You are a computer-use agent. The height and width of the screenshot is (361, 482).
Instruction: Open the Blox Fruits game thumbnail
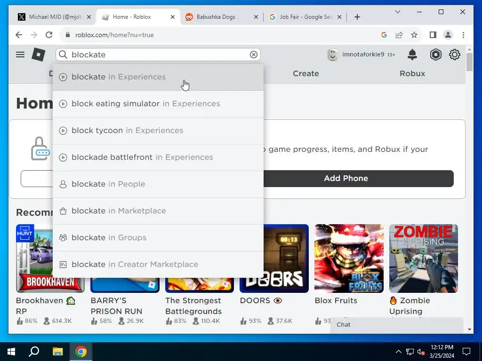349,258
